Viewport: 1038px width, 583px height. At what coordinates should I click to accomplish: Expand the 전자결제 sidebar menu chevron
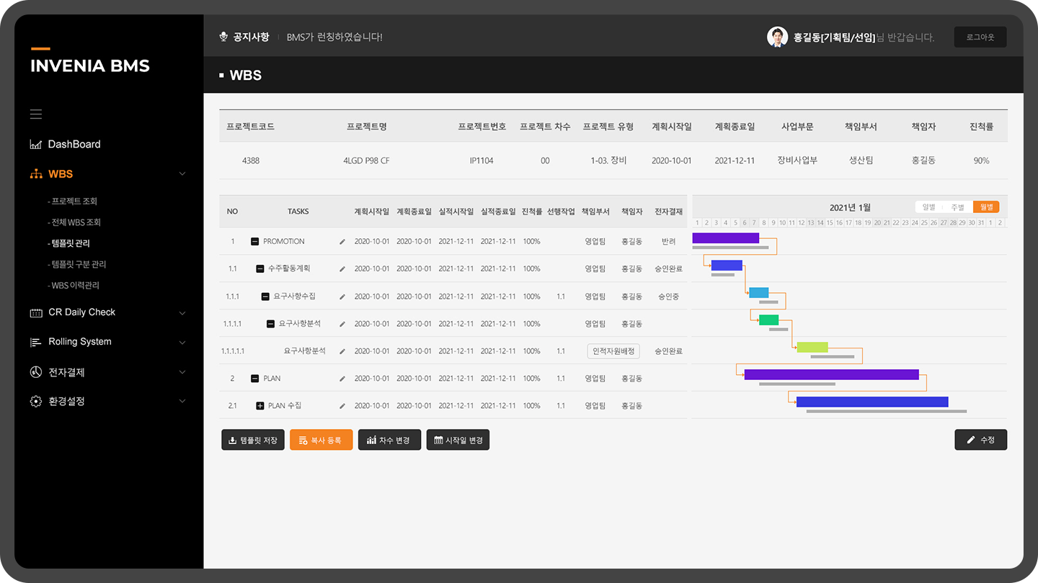click(x=182, y=373)
